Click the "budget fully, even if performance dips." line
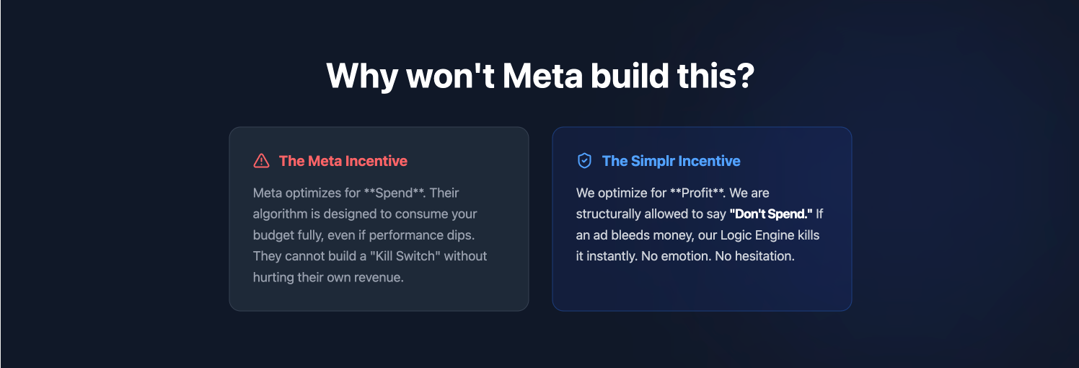The image size is (1079, 368). click(x=365, y=235)
